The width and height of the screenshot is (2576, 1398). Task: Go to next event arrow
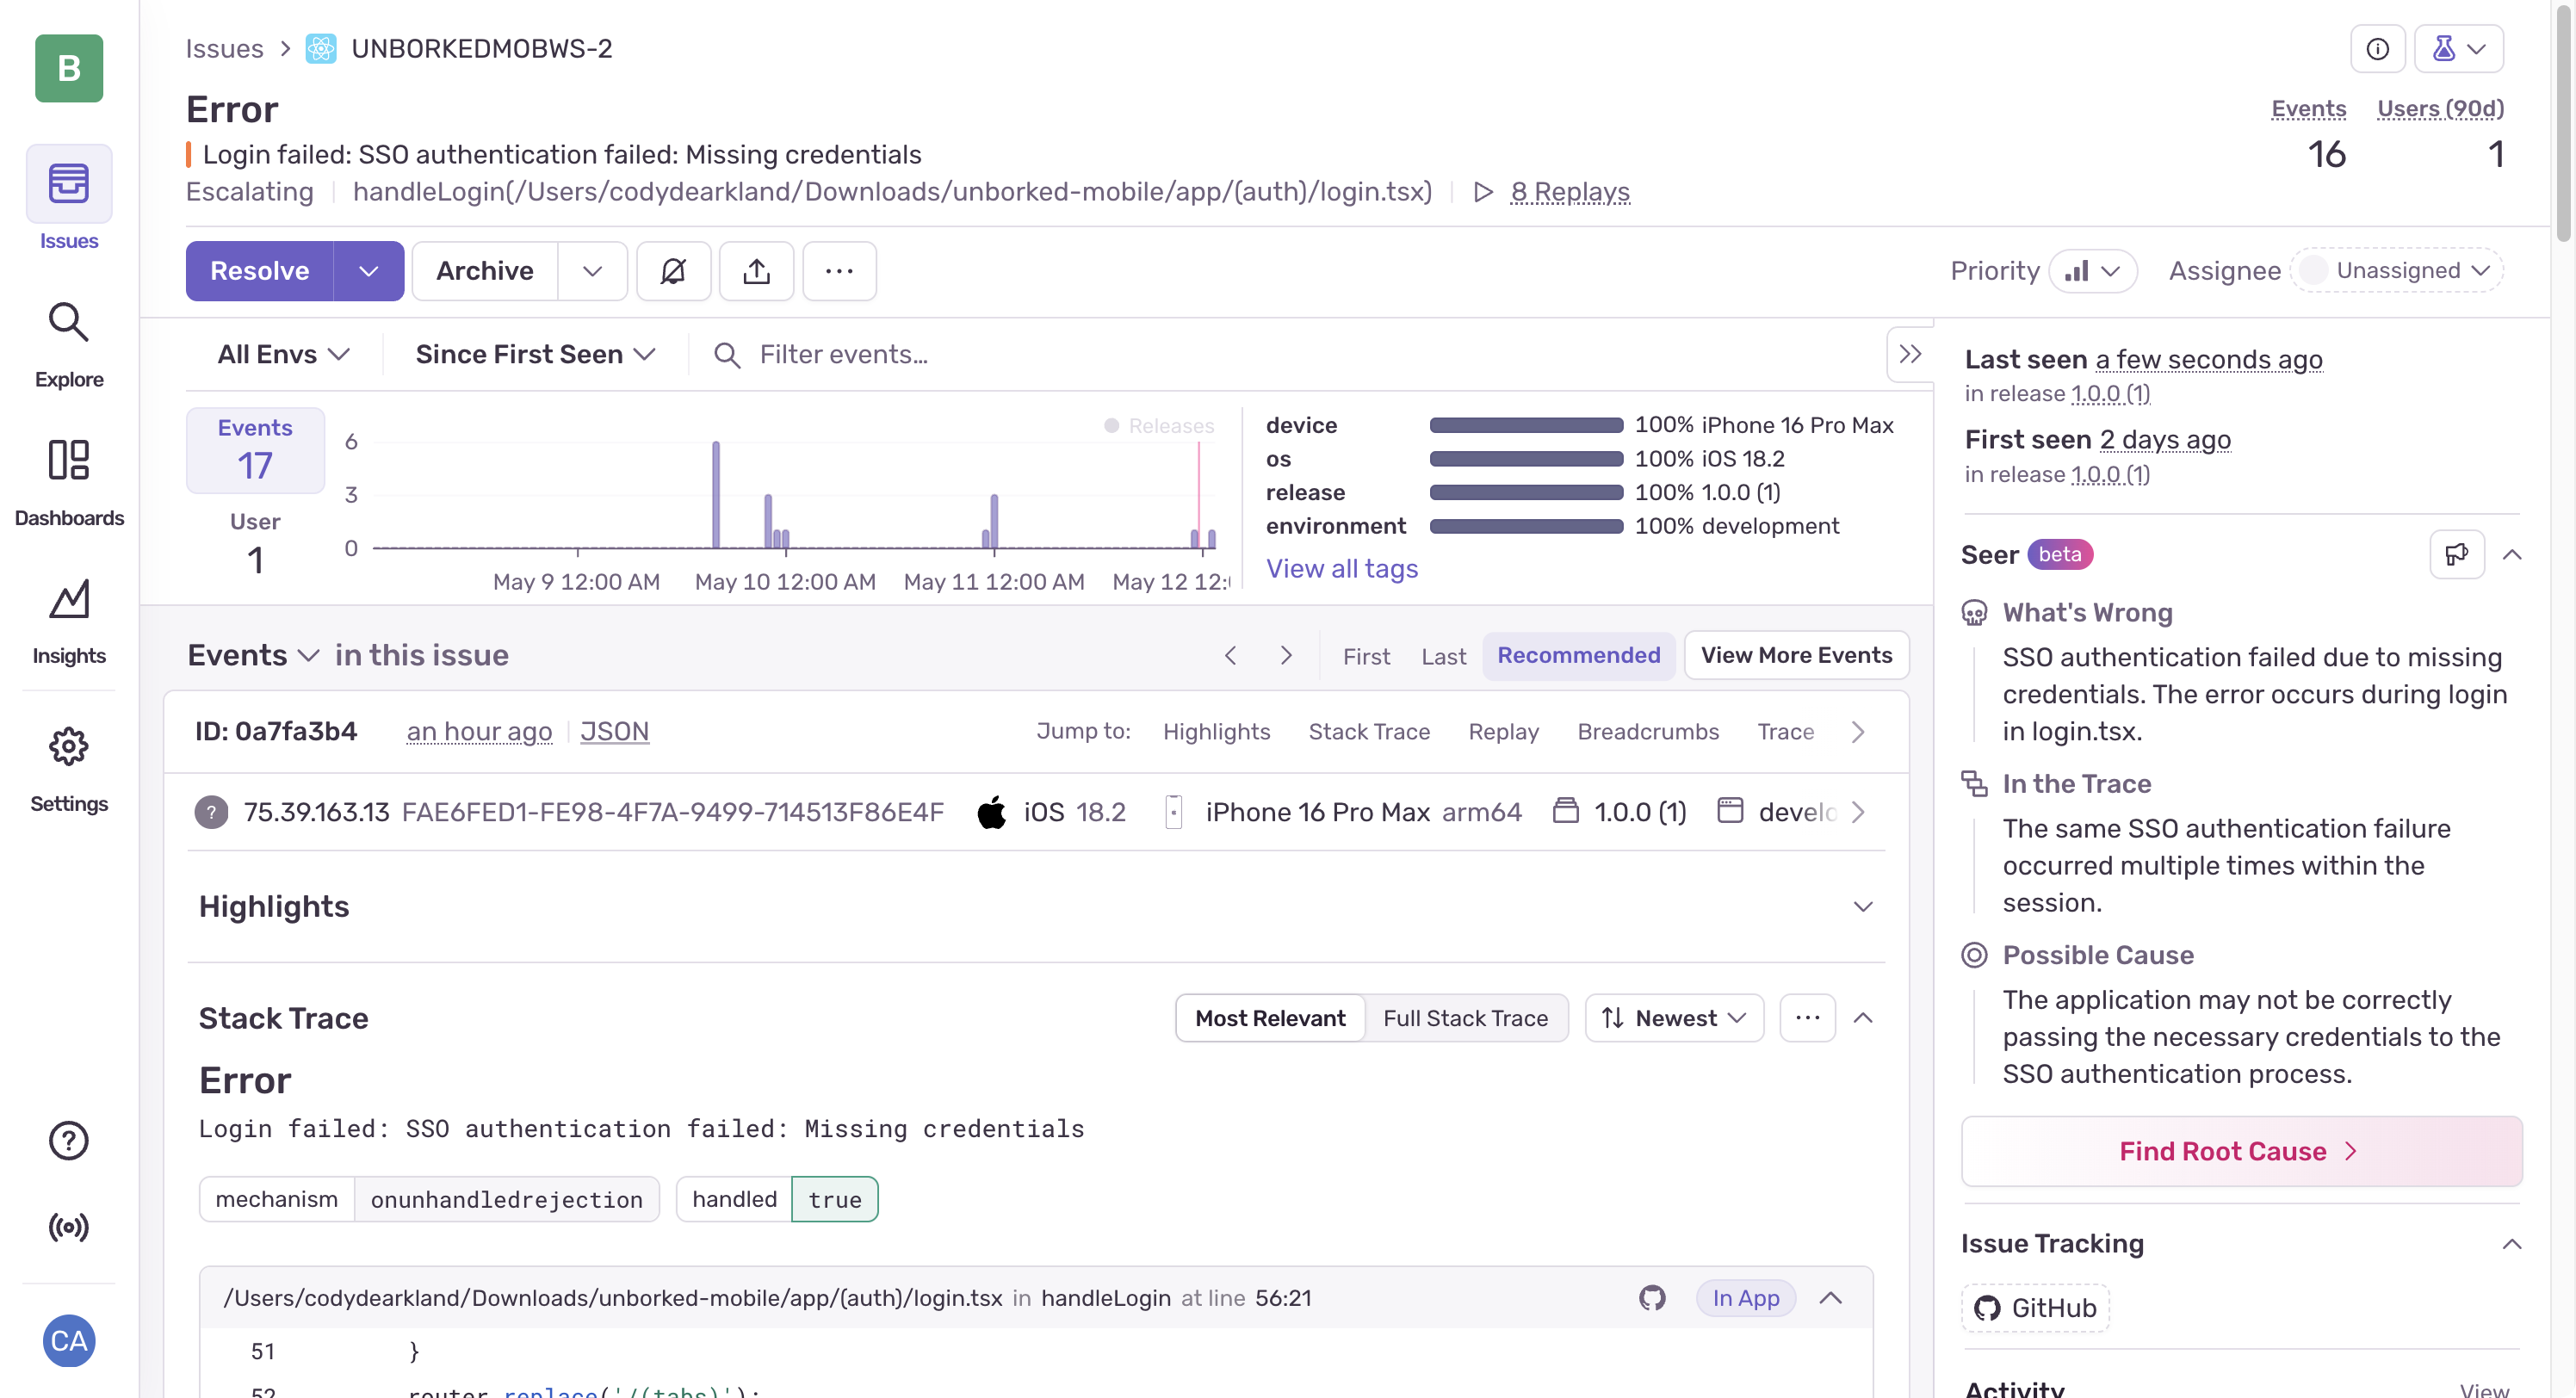[x=1286, y=656]
